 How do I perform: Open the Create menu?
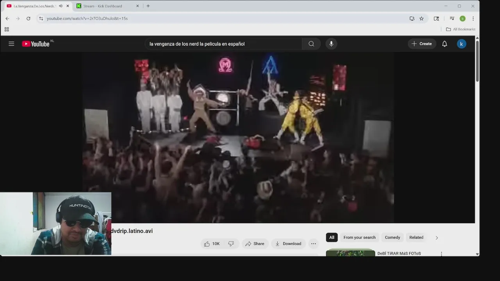tap(422, 44)
